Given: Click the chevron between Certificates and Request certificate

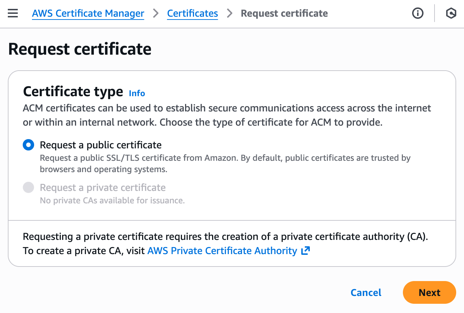Looking at the screenshot, I should coord(229,13).
